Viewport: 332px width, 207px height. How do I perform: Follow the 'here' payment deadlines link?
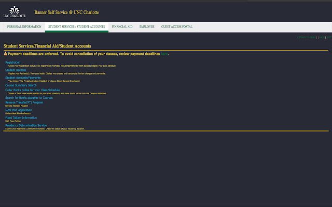click(164, 54)
